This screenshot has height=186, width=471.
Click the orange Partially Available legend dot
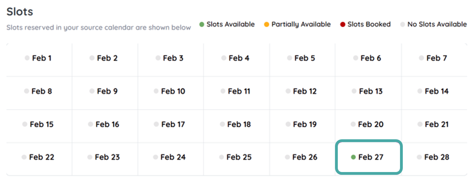tap(266, 25)
